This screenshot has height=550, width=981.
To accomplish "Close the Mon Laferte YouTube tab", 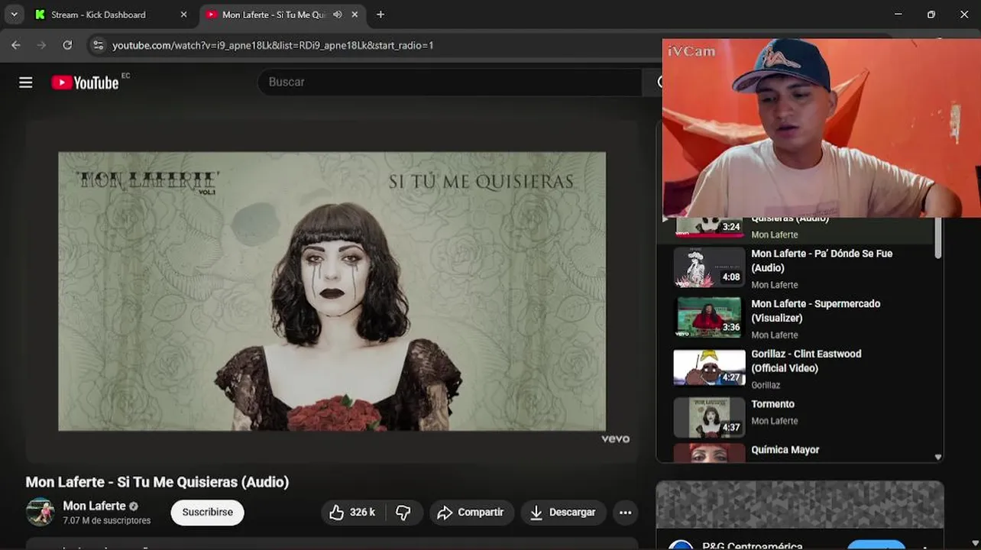I will point(355,15).
